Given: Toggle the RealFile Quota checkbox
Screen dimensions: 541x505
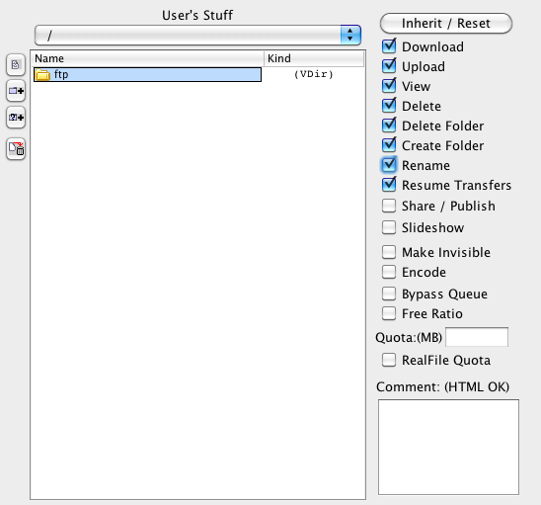Looking at the screenshot, I should (389, 360).
